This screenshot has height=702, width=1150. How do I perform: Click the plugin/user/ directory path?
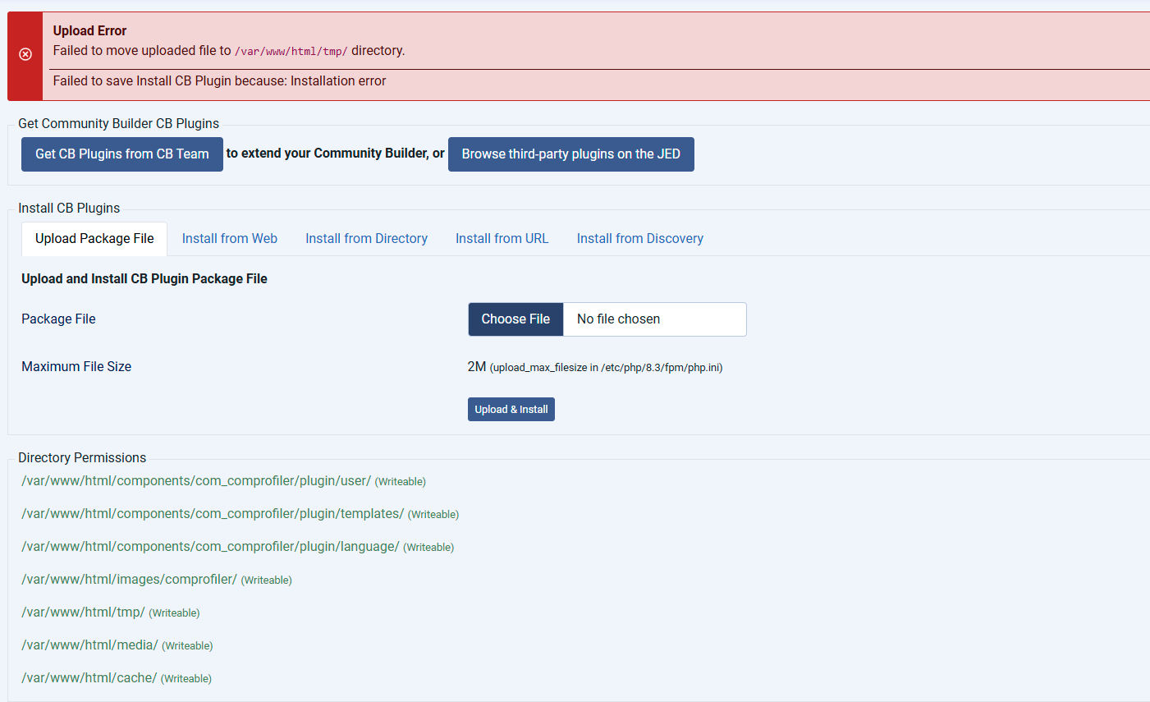pyautogui.click(x=196, y=481)
